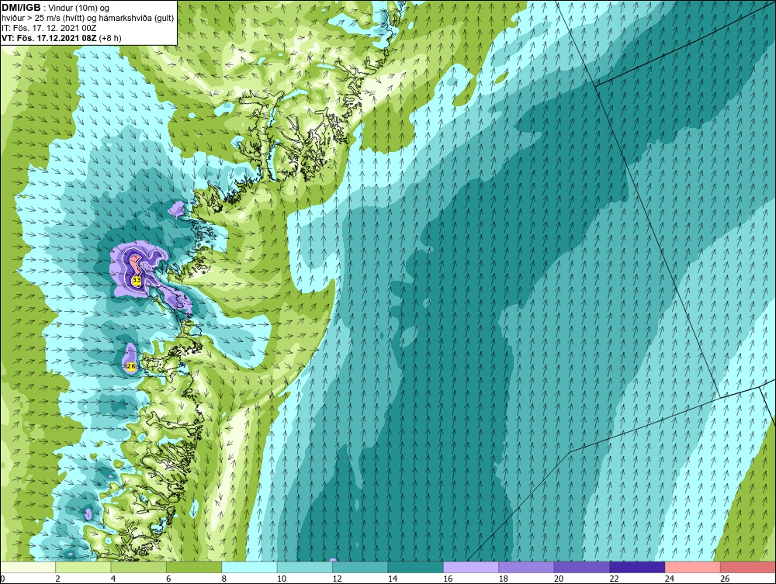Screen dimensions: 776x584
Task: Click the (+8 h) forecast offset text
Action: [x=110, y=37]
